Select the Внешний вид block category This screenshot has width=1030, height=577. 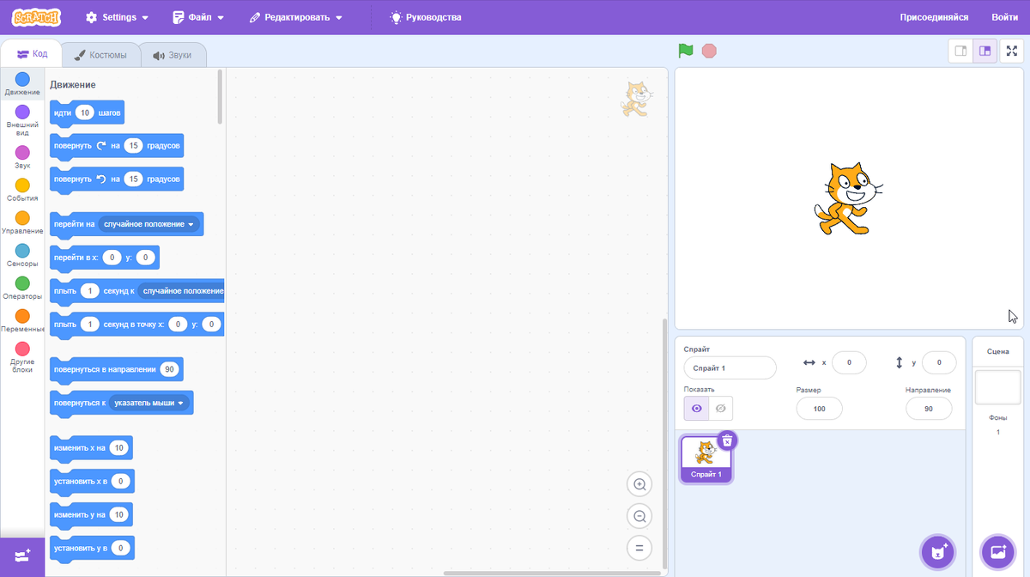pyautogui.click(x=22, y=121)
